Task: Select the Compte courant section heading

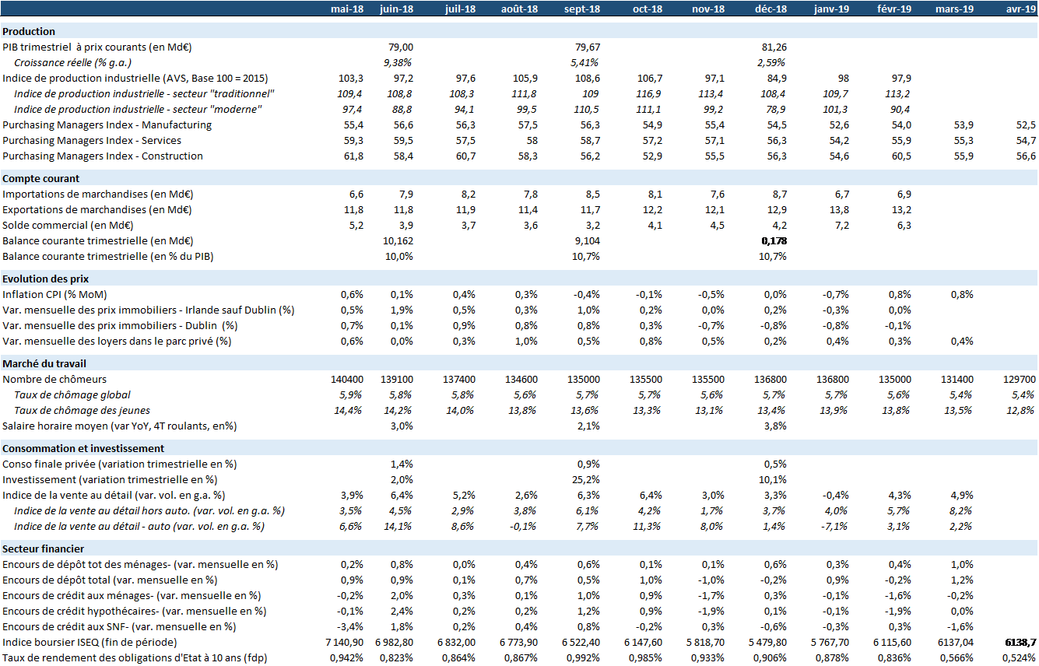Action: coord(41,178)
